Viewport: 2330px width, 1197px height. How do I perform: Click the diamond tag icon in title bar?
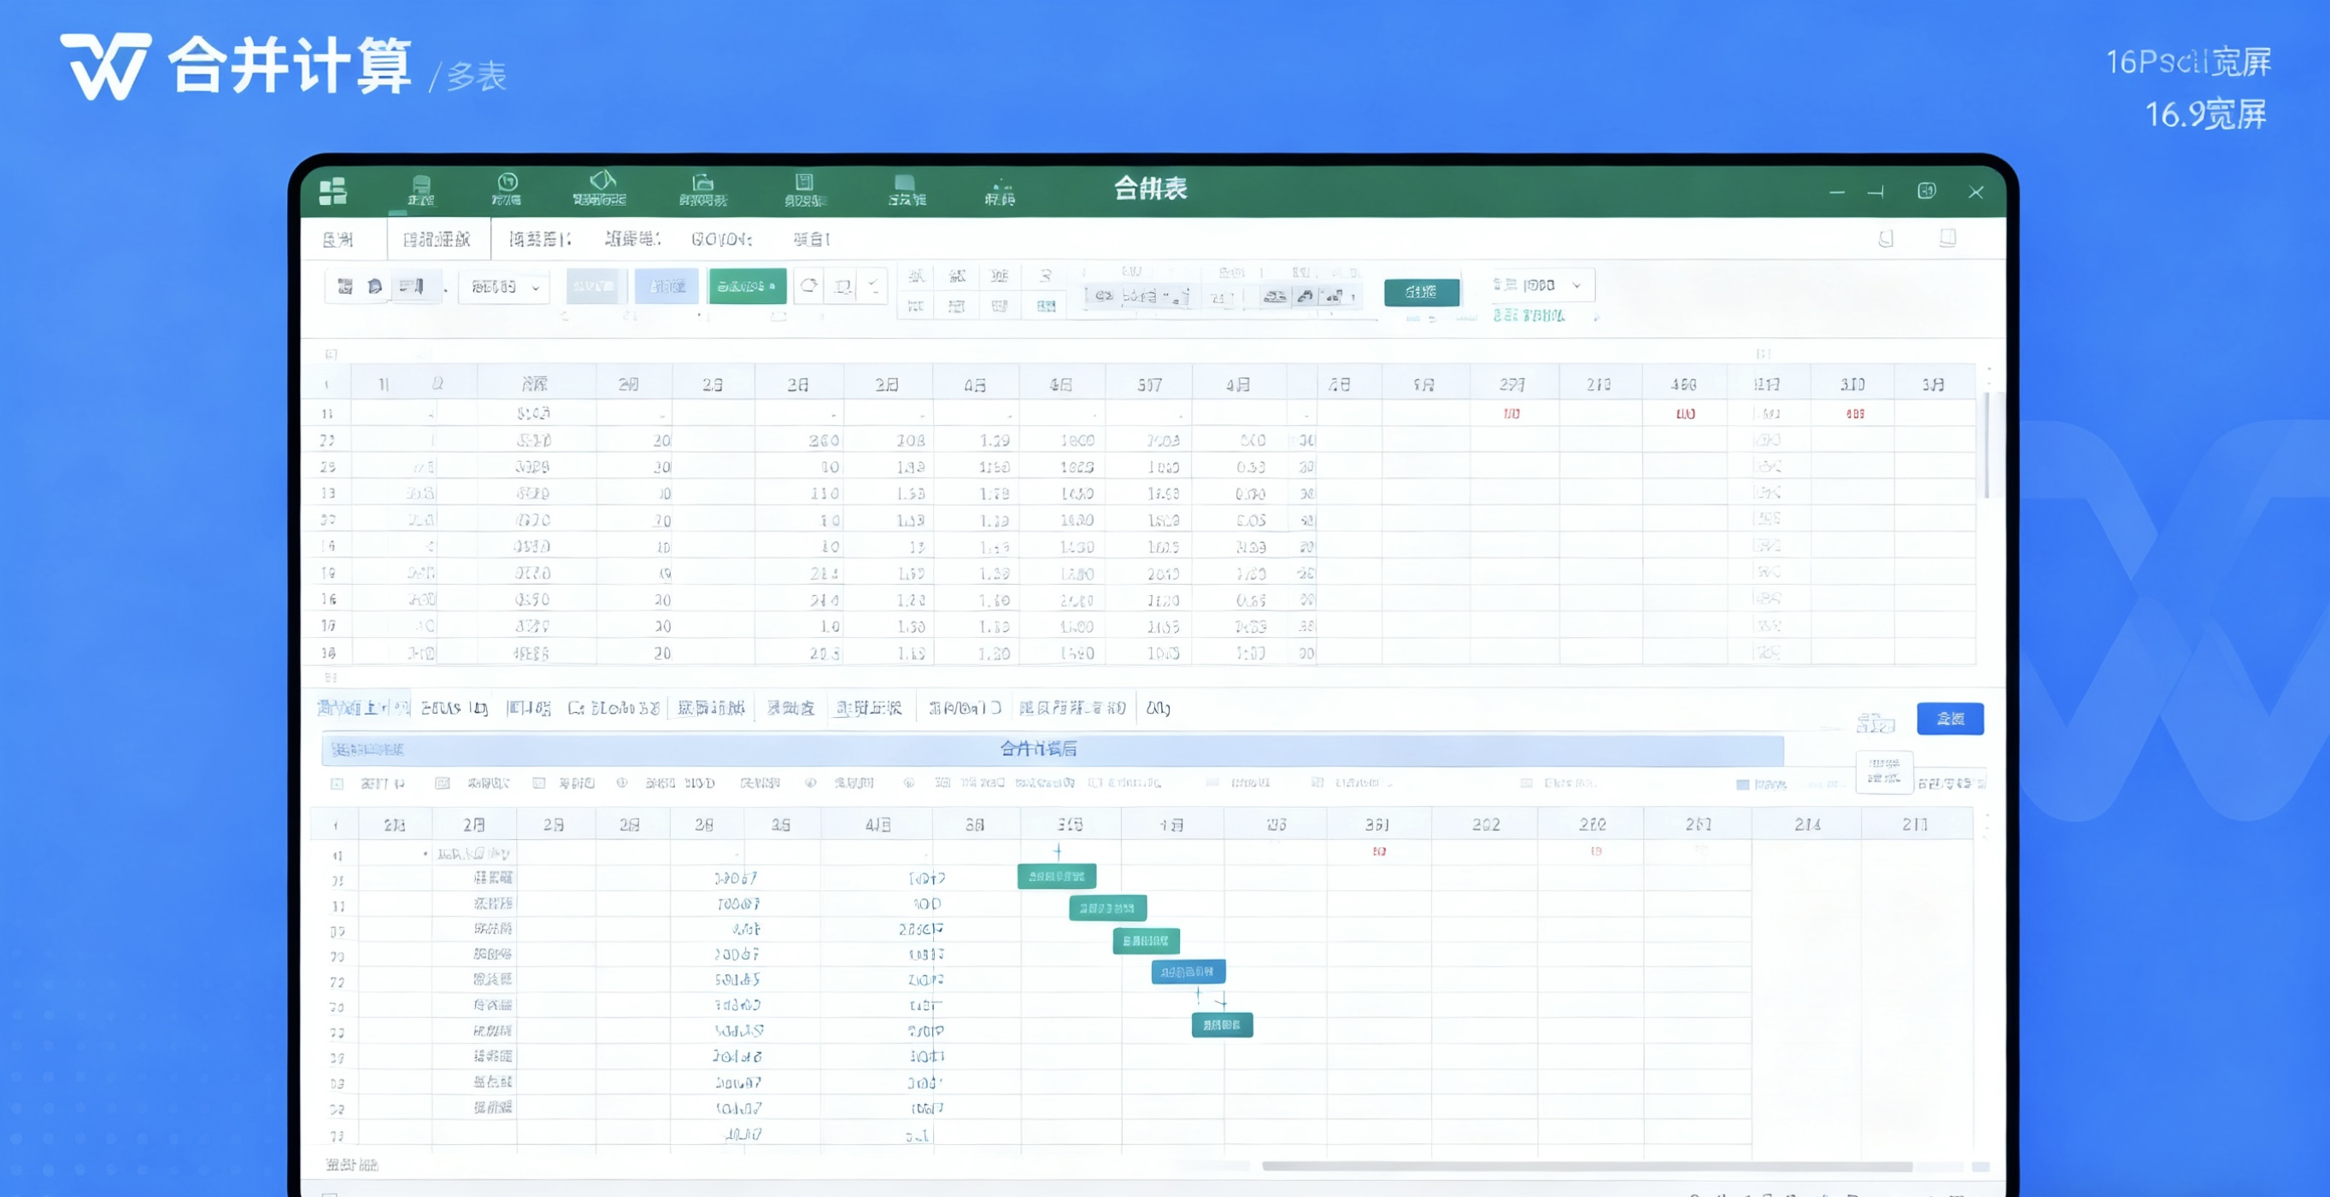[x=602, y=181]
